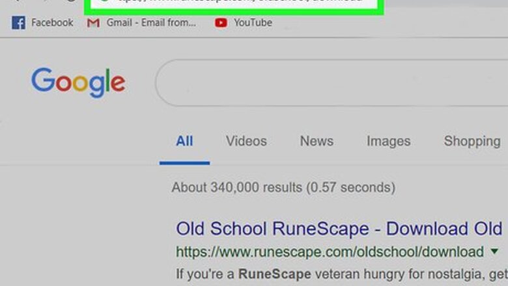Open the News results tab
Image resolution: width=508 pixels, height=286 pixels.
(x=317, y=141)
